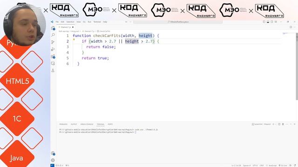
Task: Click the split terminal icon
Action: 279,124
